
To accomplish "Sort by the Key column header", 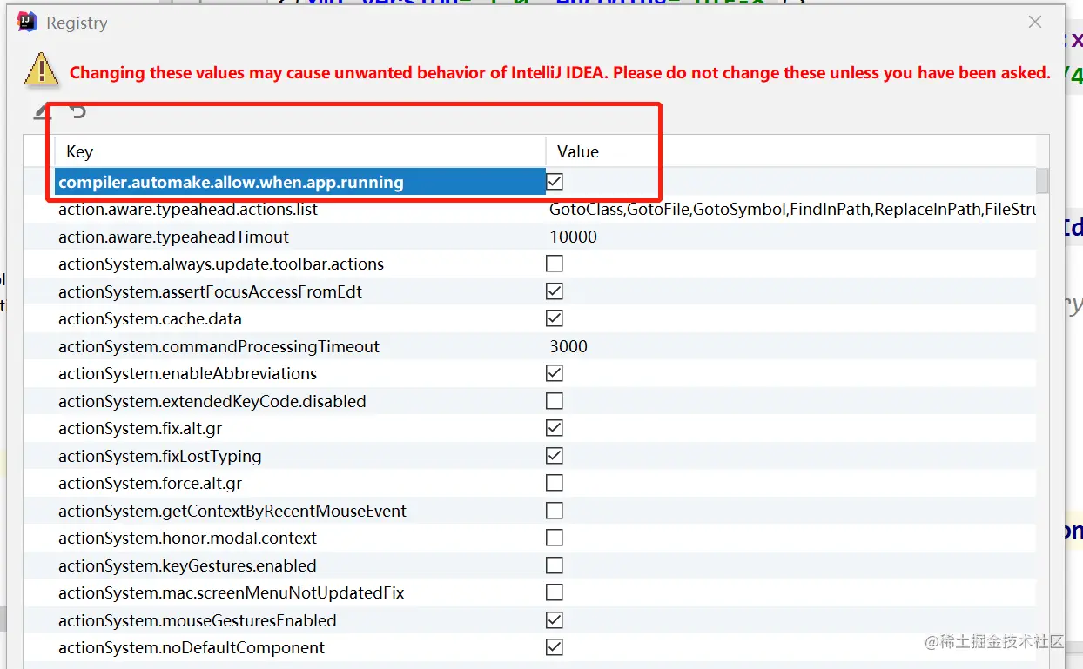I will (x=299, y=151).
